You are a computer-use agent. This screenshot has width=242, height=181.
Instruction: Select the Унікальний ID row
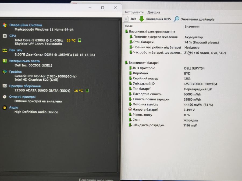pyautogui.click(x=173, y=84)
